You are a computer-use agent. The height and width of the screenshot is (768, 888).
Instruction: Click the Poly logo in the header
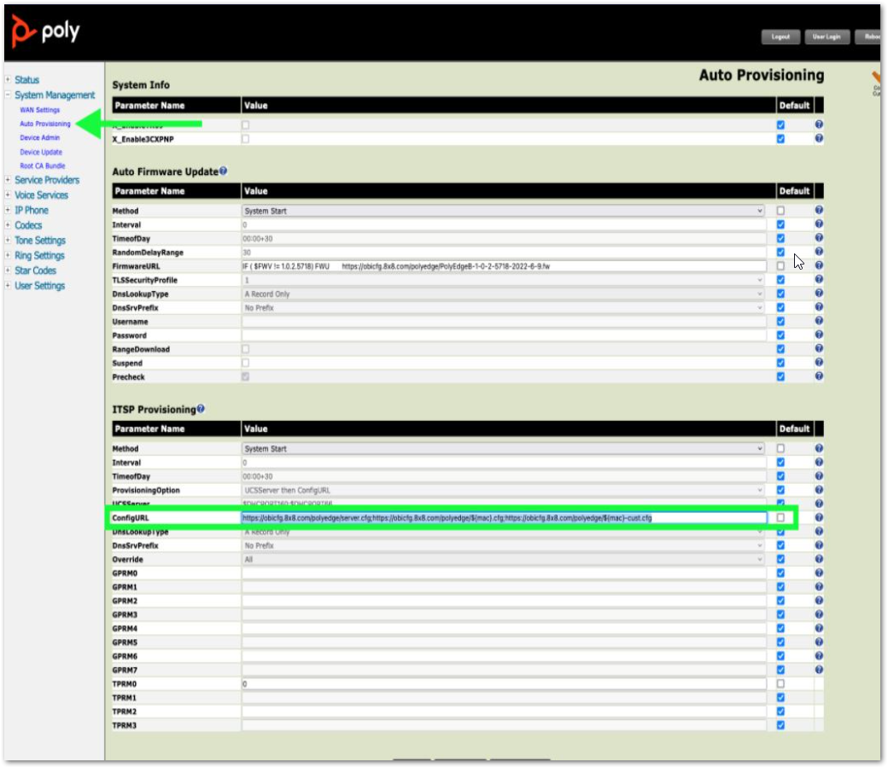pos(44,31)
